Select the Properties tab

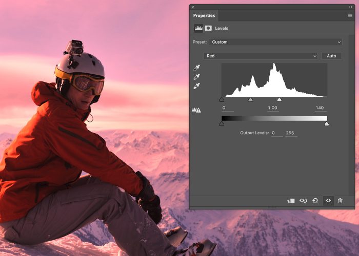tap(204, 16)
